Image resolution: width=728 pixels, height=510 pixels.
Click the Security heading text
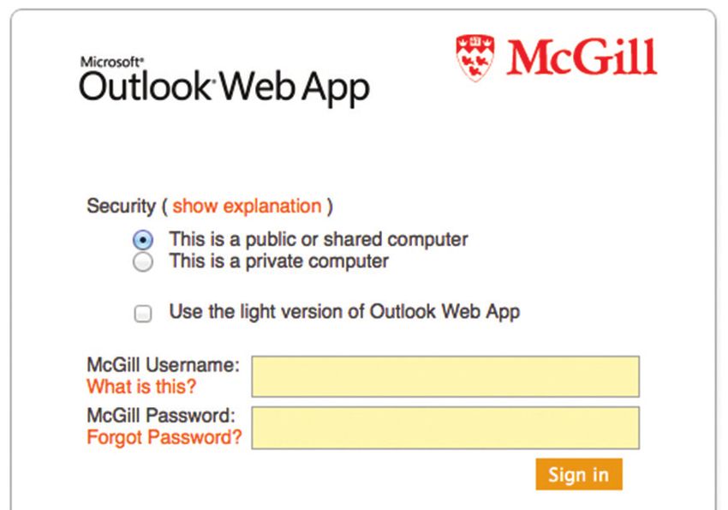click(121, 206)
